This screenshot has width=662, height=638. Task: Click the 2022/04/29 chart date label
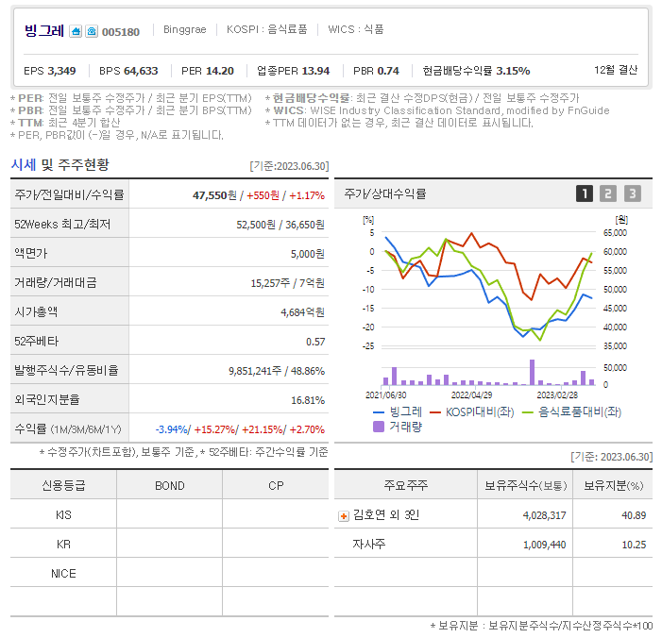point(471,395)
